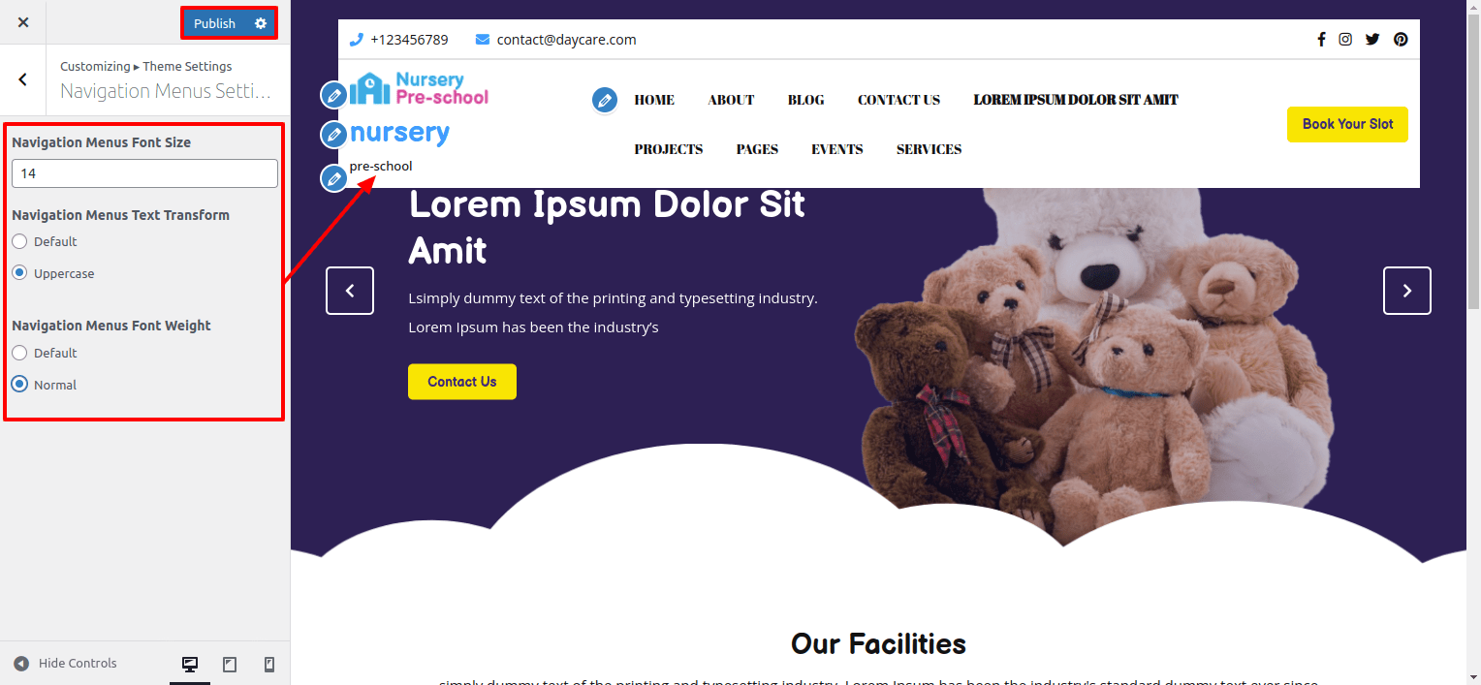Open the Instagram social icon
This screenshot has width=1481, height=685.
click(1345, 40)
